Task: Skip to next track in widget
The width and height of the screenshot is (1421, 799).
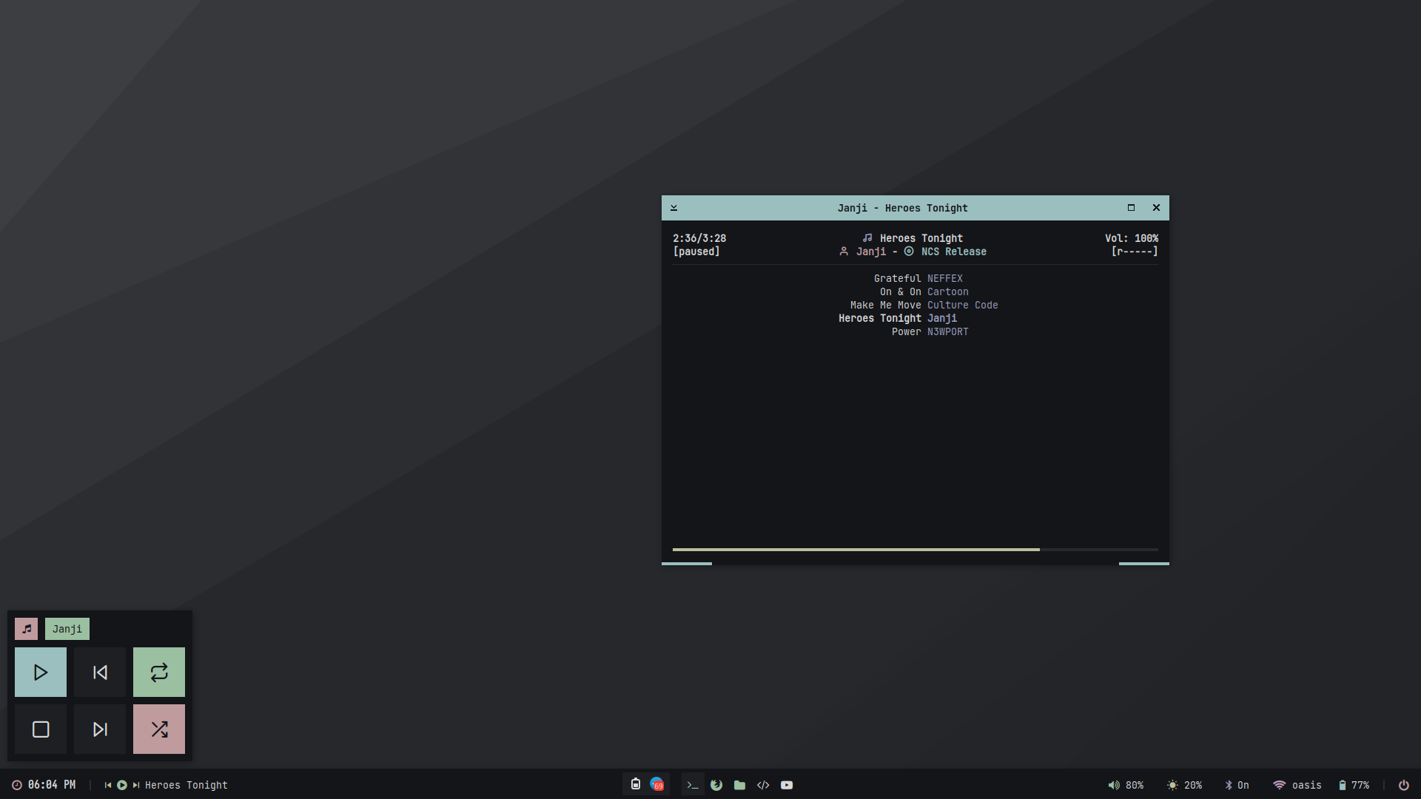Action: [100, 729]
